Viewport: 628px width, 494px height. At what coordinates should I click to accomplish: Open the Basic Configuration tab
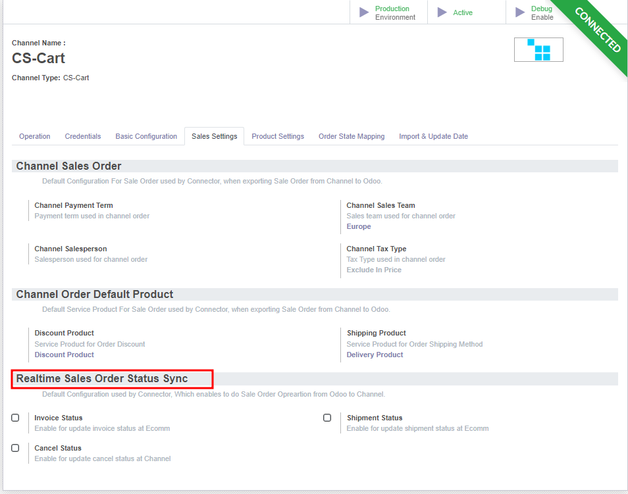coord(146,136)
